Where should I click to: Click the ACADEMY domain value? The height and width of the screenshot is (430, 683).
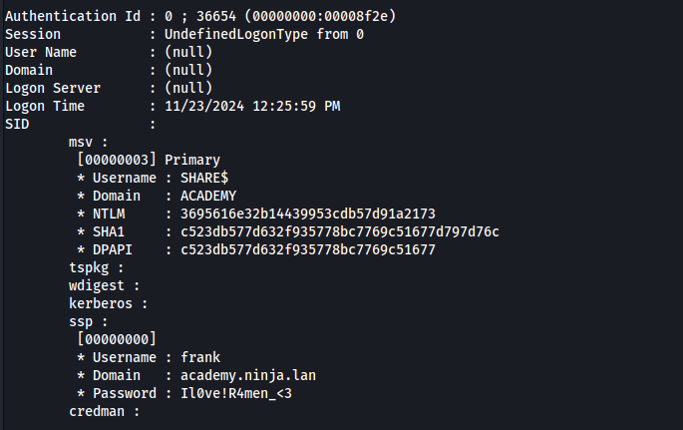point(209,196)
